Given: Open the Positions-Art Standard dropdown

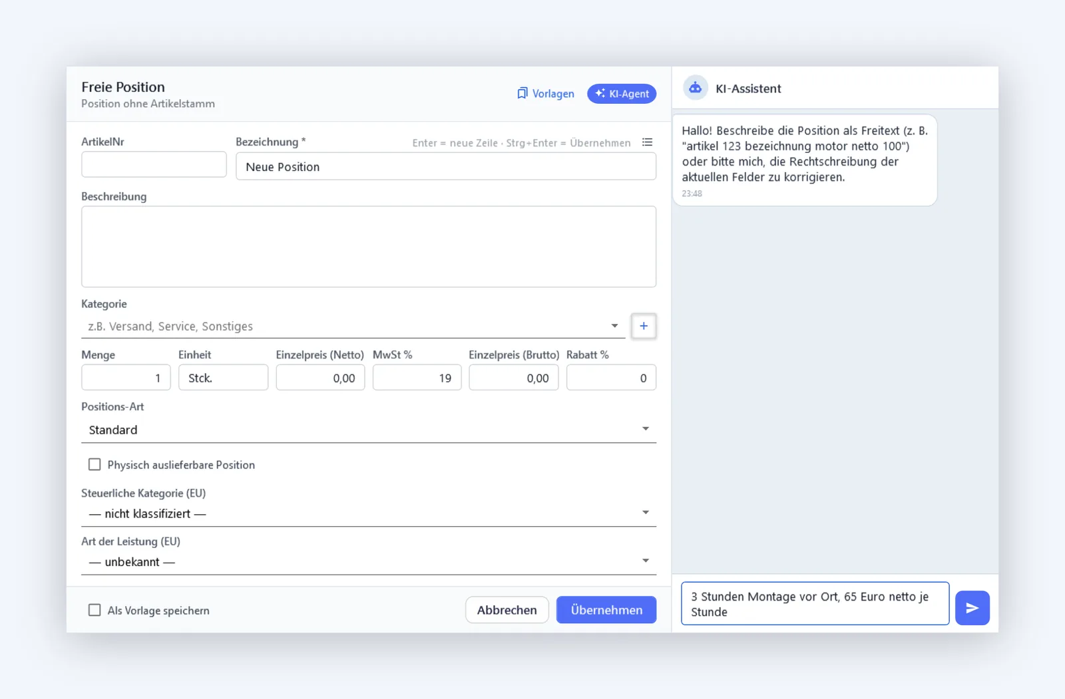Looking at the screenshot, I should tap(369, 430).
